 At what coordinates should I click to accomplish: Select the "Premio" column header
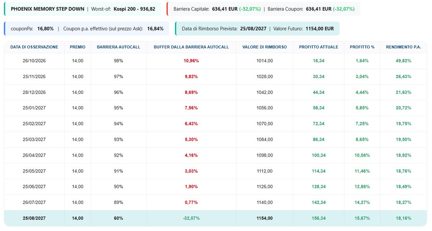[78, 47]
